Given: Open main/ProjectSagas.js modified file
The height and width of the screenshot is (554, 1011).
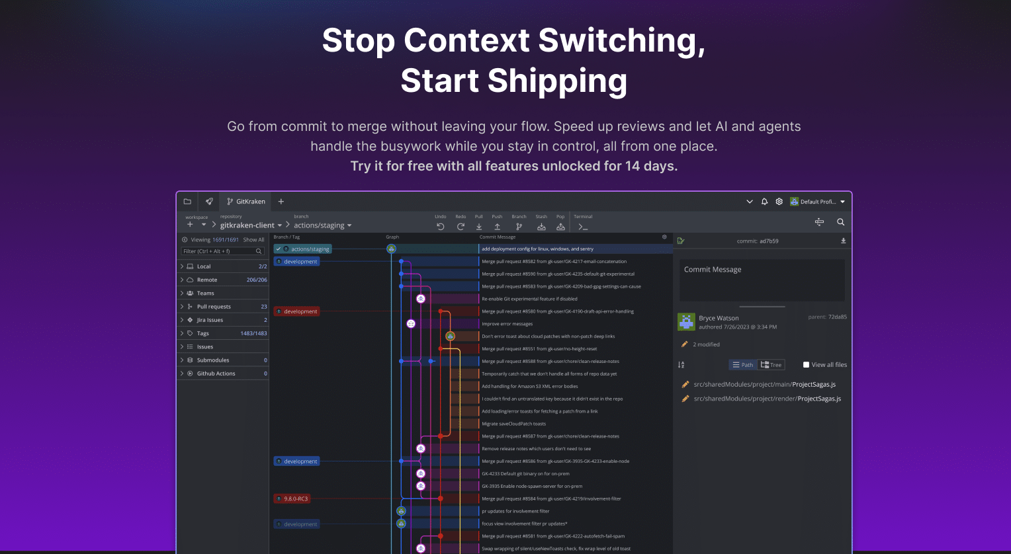Looking at the screenshot, I should pyautogui.click(x=764, y=384).
